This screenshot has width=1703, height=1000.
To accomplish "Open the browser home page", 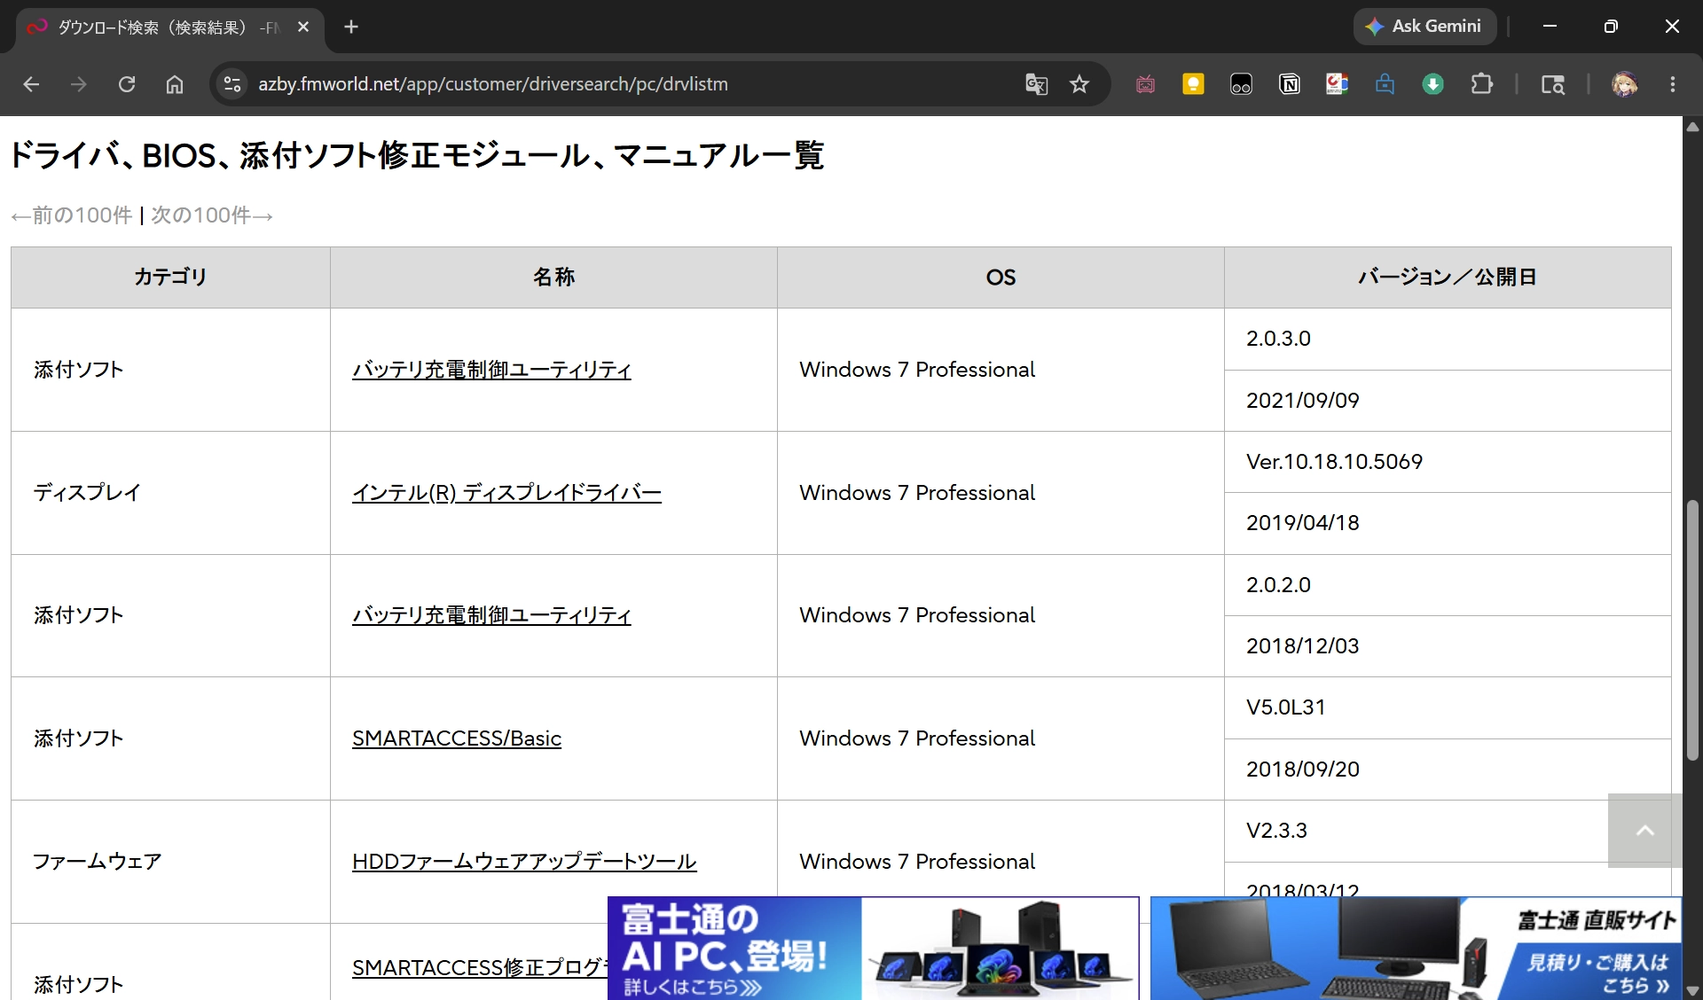I will coord(175,84).
